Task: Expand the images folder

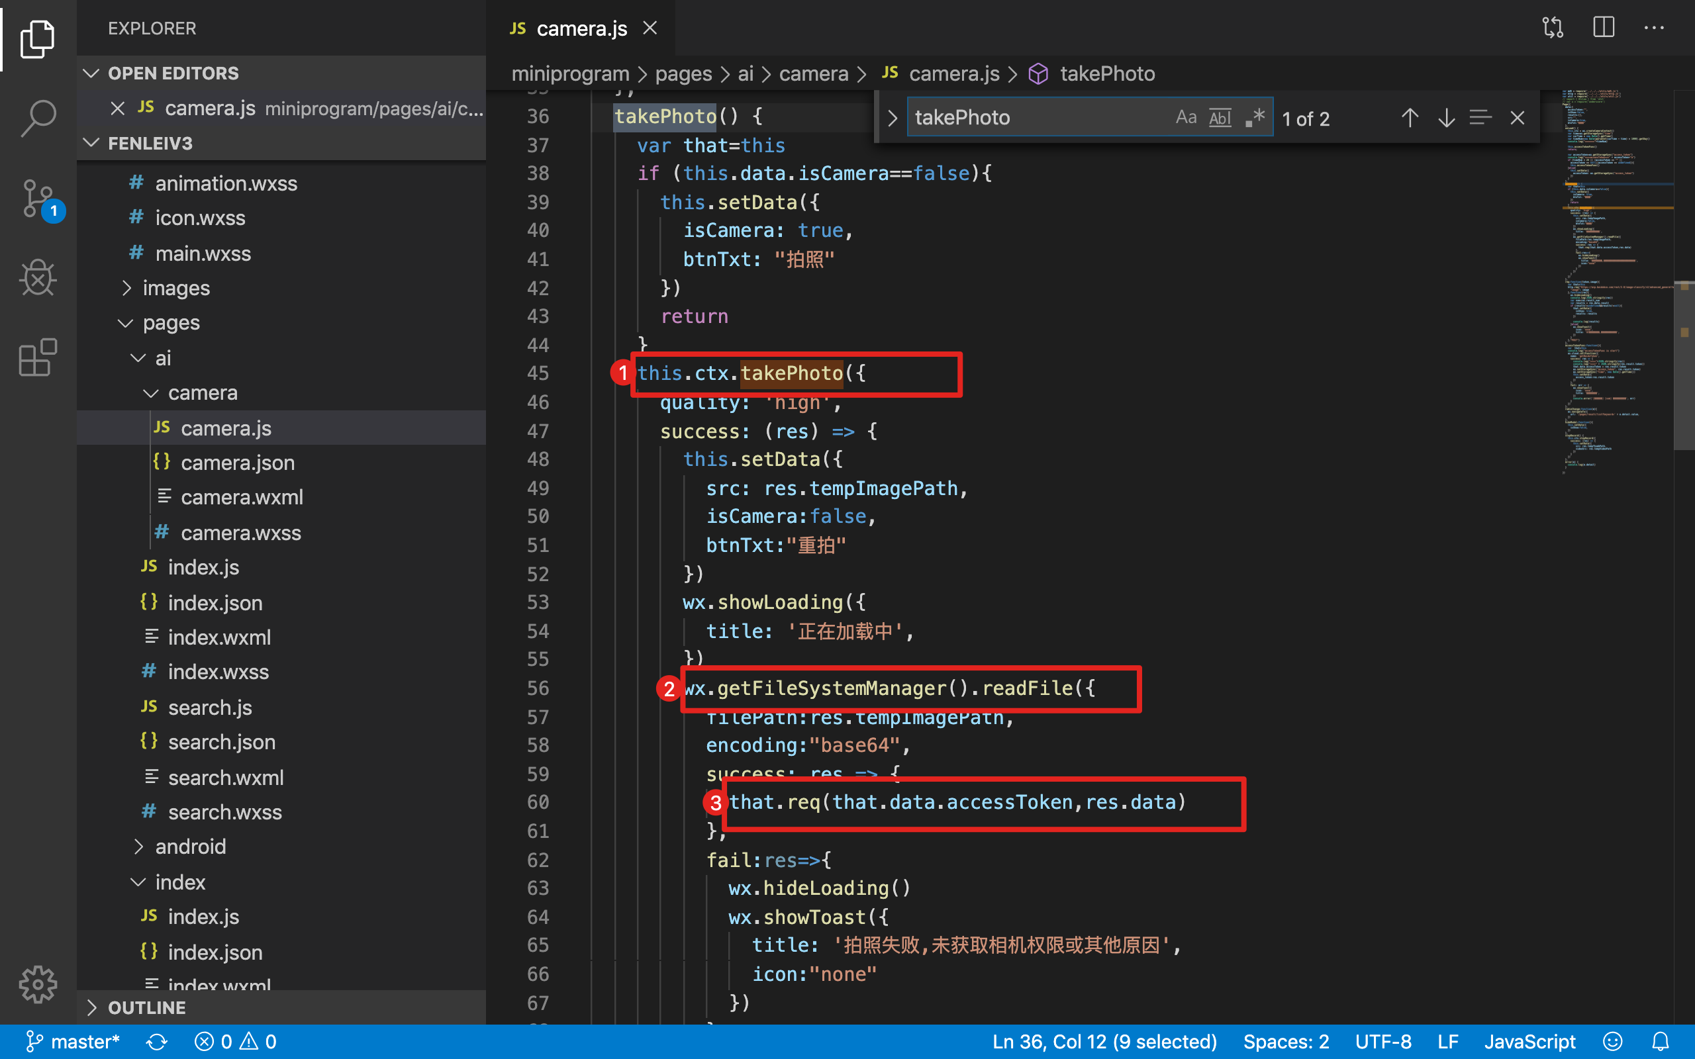Action: click(x=176, y=288)
